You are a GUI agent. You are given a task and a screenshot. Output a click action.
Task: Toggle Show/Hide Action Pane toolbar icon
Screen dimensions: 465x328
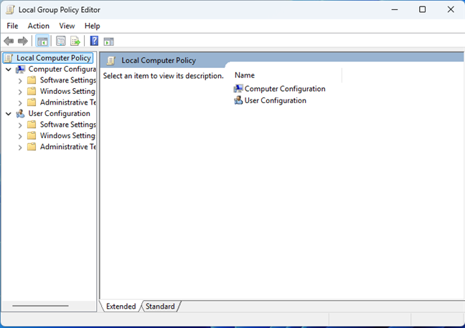pos(108,42)
